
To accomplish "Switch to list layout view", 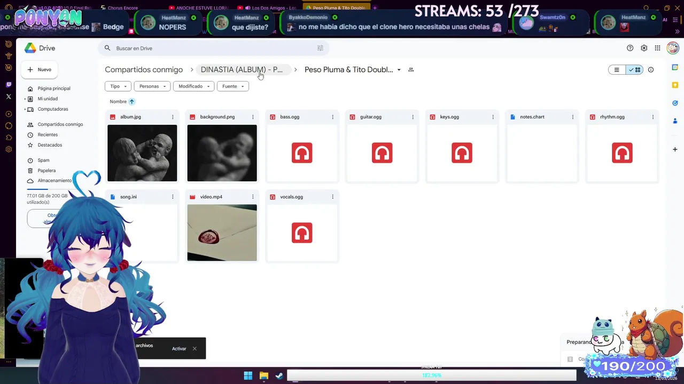I will 617,70.
